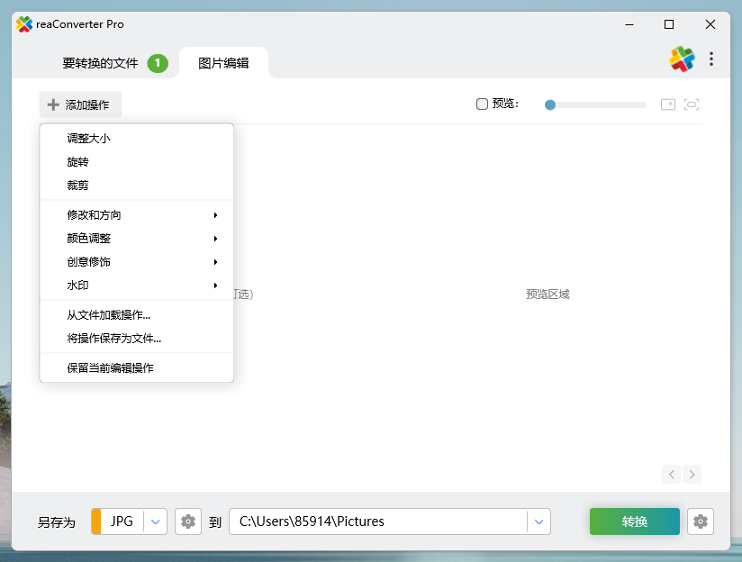This screenshot has width=742, height=562.
Task: Choose 裁剪 from the menu
Action: click(136, 186)
